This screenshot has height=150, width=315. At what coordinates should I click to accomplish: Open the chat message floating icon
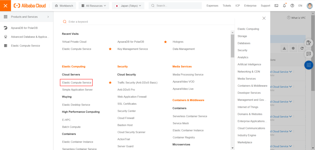[x=309, y=54]
